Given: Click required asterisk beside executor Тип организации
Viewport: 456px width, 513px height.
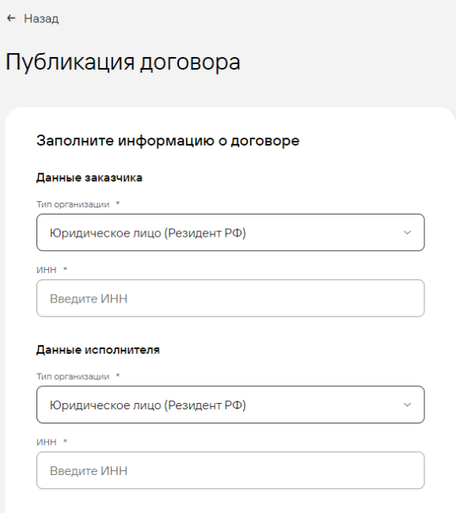Looking at the screenshot, I should [118, 375].
